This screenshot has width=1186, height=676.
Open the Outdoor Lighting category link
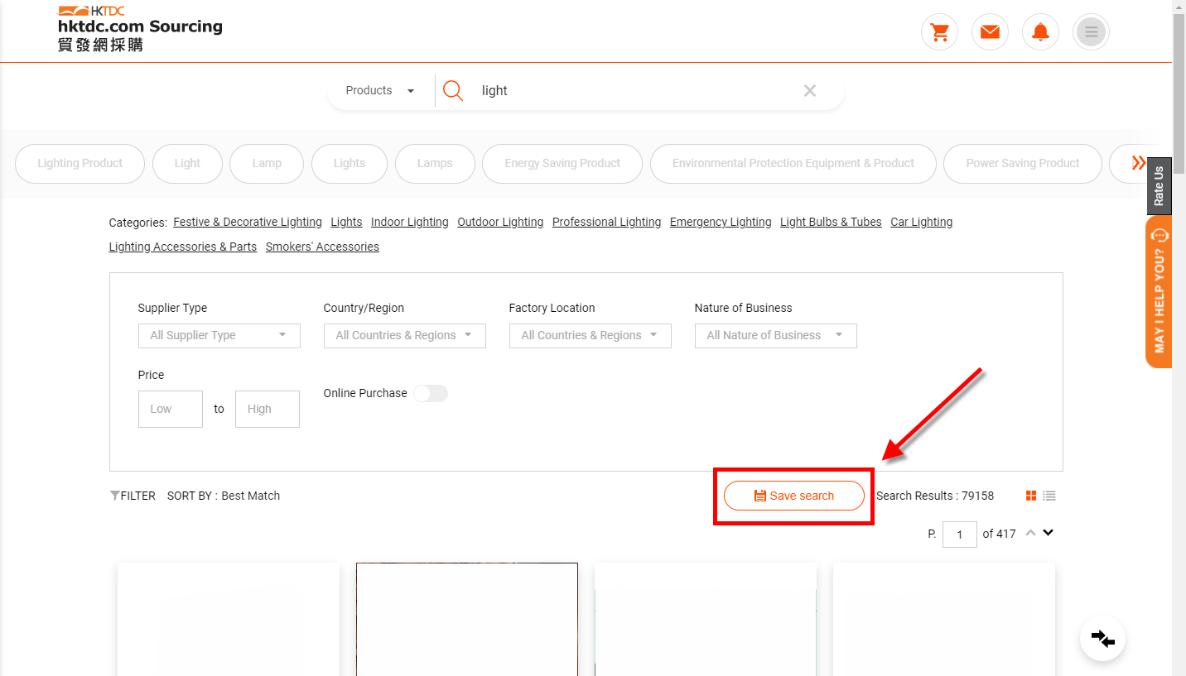tap(500, 222)
